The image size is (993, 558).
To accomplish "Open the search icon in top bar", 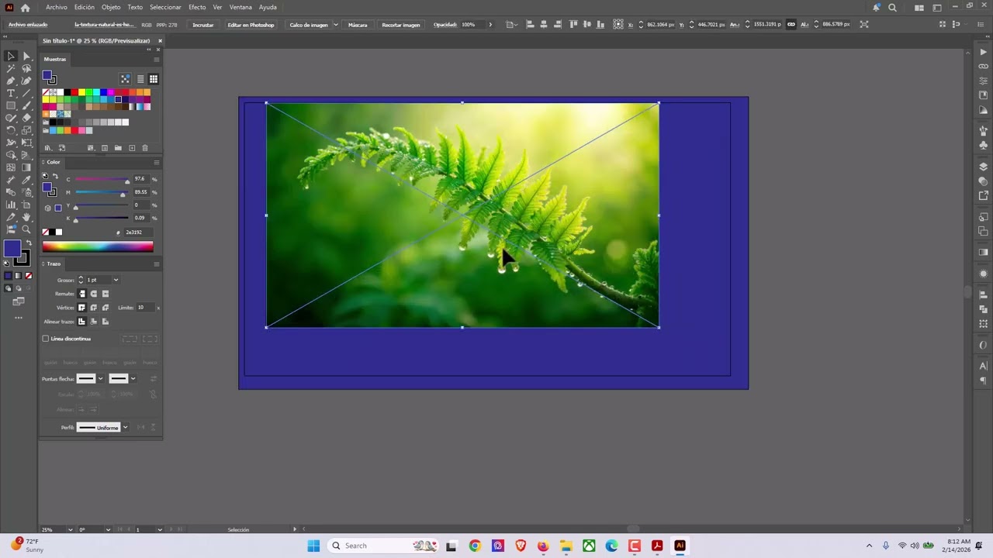I will click(892, 7).
